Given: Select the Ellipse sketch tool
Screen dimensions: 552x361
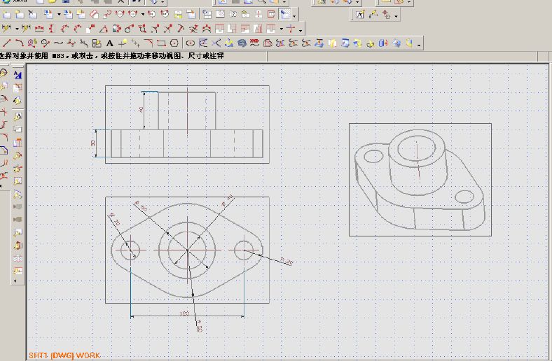Looking at the screenshot, I should click(190, 43).
